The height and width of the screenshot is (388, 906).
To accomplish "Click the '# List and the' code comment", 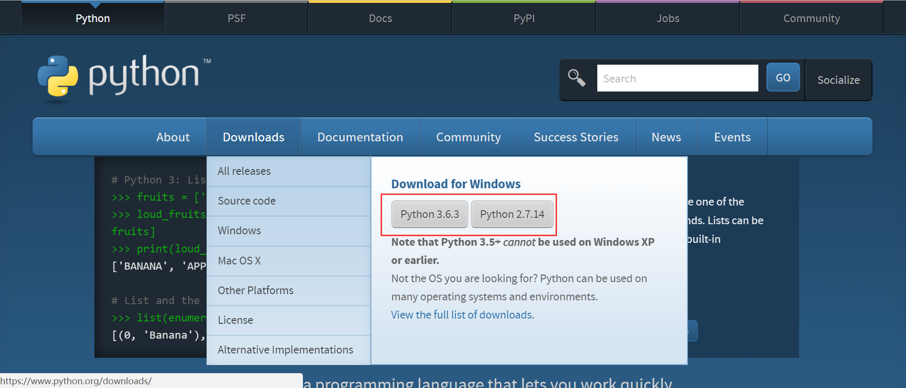I will coord(155,300).
